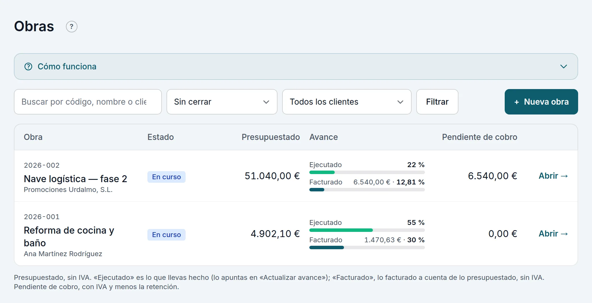
Task: Click the Obras page heading
Action: point(34,26)
